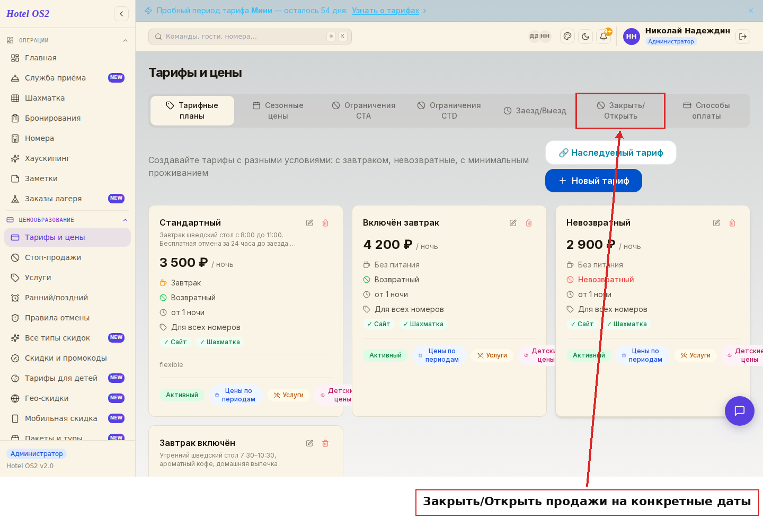This screenshot has width=763, height=528.
Task: Click the Новый тариф button
Action: [593, 181]
